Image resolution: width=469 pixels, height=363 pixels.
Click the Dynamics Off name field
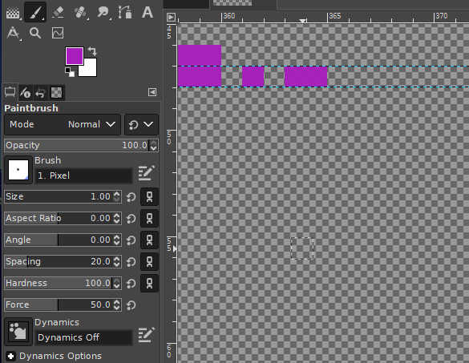point(83,337)
